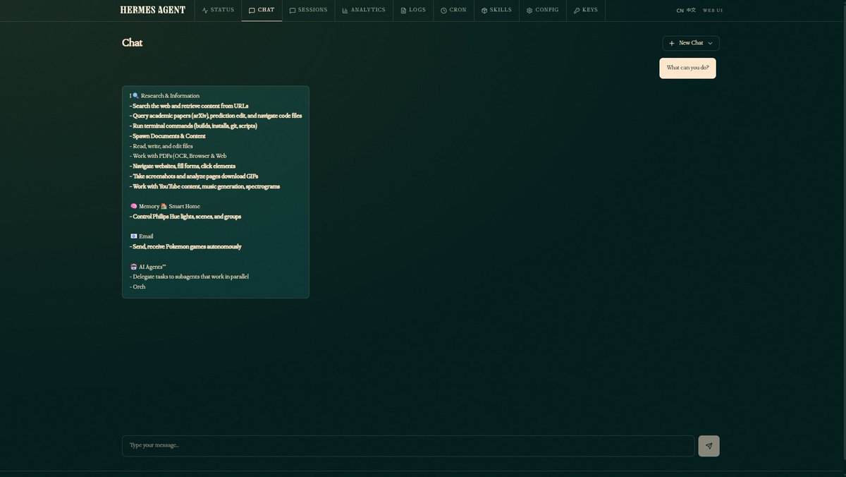
Task: Click the WEB UI label
Action: 713,11
